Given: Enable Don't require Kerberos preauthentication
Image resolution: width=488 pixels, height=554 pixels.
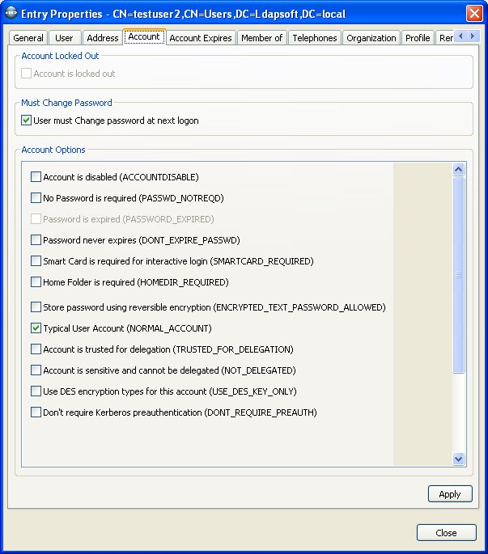Looking at the screenshot, I should [36, 412].
